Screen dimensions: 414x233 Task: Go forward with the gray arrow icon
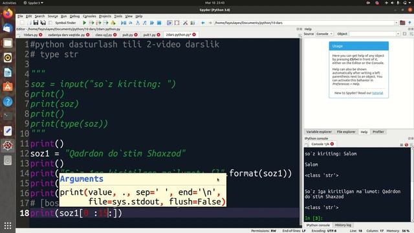click(x=210, y=23)
